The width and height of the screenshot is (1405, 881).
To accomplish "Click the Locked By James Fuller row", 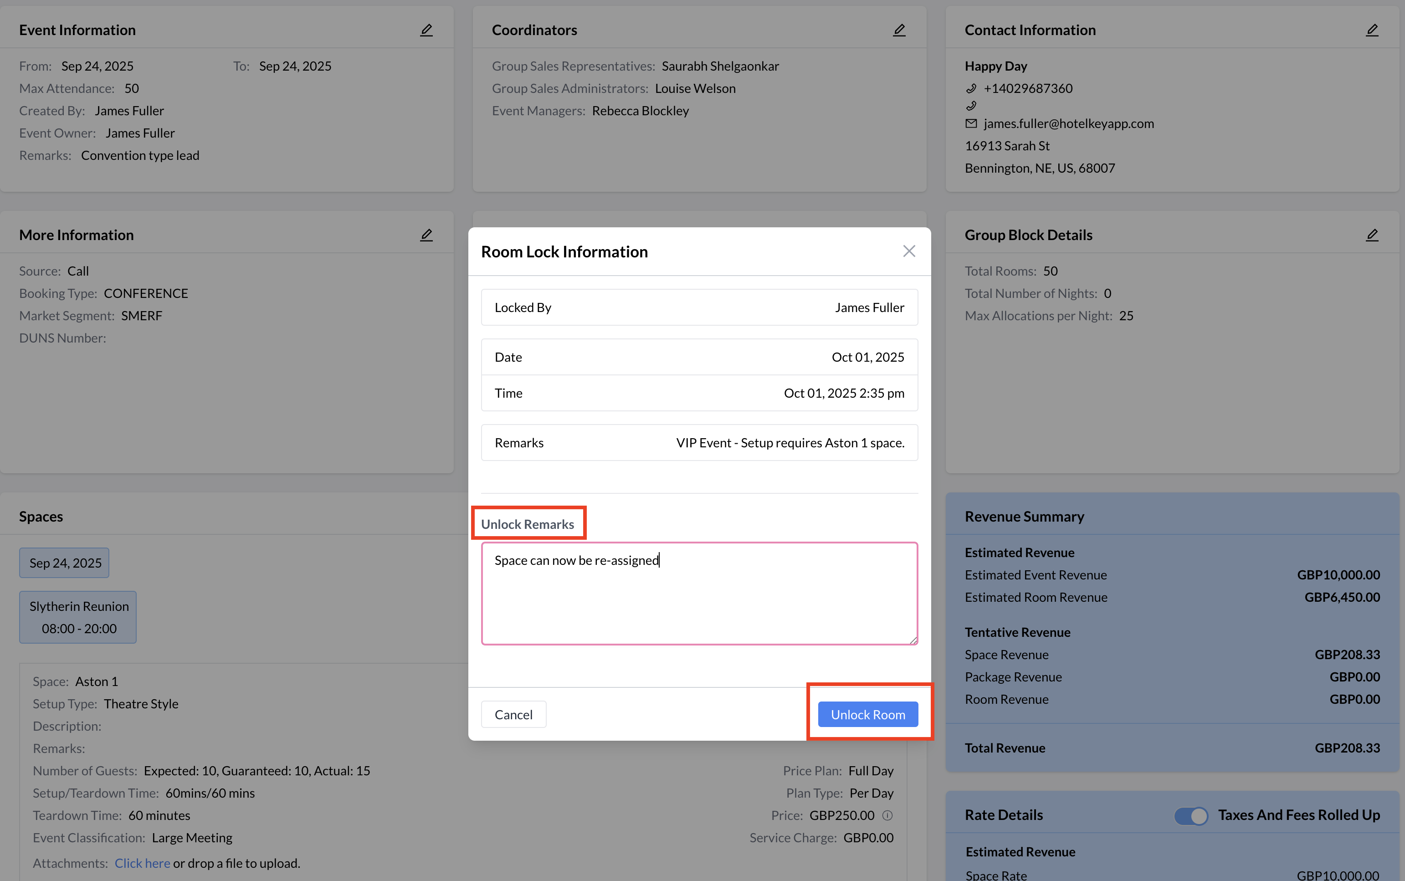I will [699, 307].
